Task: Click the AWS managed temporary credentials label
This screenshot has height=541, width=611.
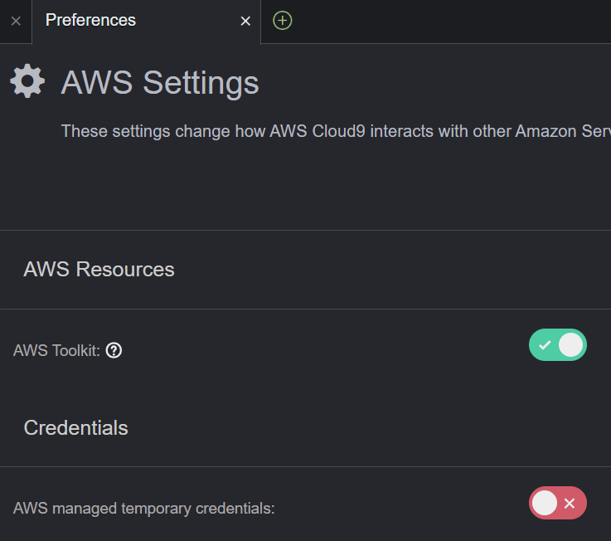Action: (144, 509)
